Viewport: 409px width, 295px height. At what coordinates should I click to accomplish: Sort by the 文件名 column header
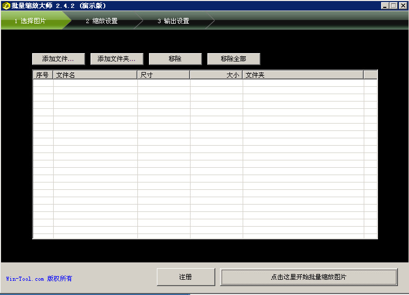(x=95, y=75)
